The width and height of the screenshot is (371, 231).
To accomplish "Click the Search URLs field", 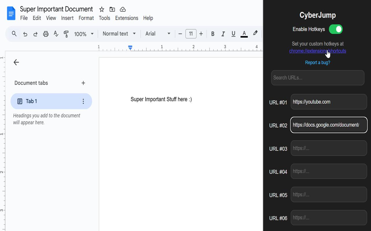I will 318,78.
